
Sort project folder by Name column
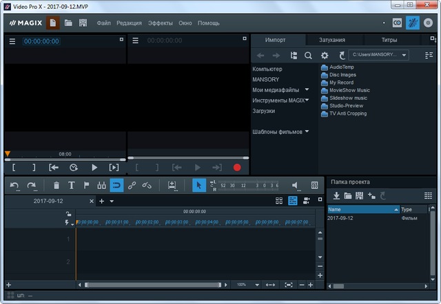(363, 209)
